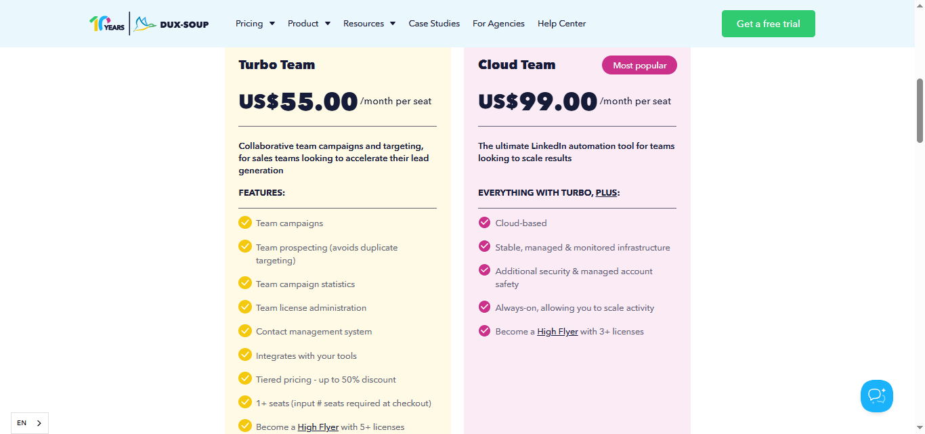Click the checkmark beside "Tiered pricing" feature
This screenshot has height=434, width=925.
(x=244, y=378)
